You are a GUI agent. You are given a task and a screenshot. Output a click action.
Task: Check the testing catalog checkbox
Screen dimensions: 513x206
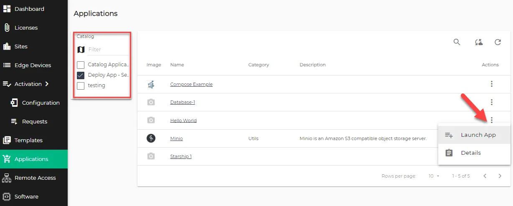click(x=81, y=85)
